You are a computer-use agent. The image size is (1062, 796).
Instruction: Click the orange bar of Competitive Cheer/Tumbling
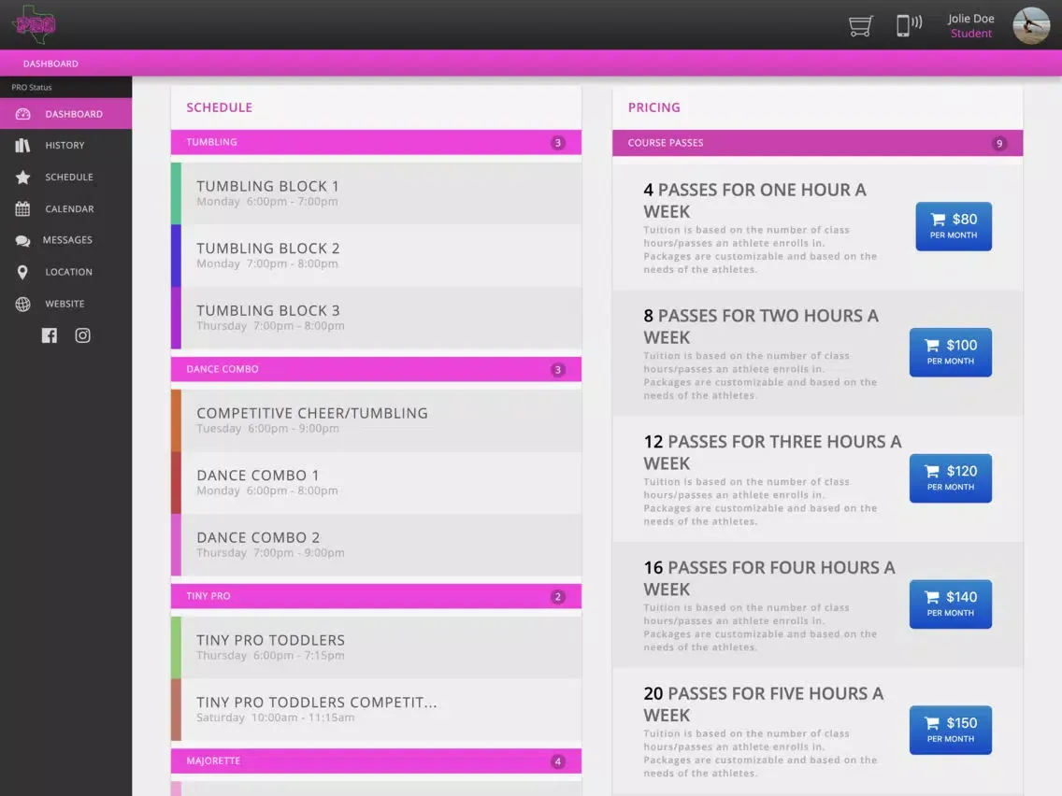[x=176, y=419]
